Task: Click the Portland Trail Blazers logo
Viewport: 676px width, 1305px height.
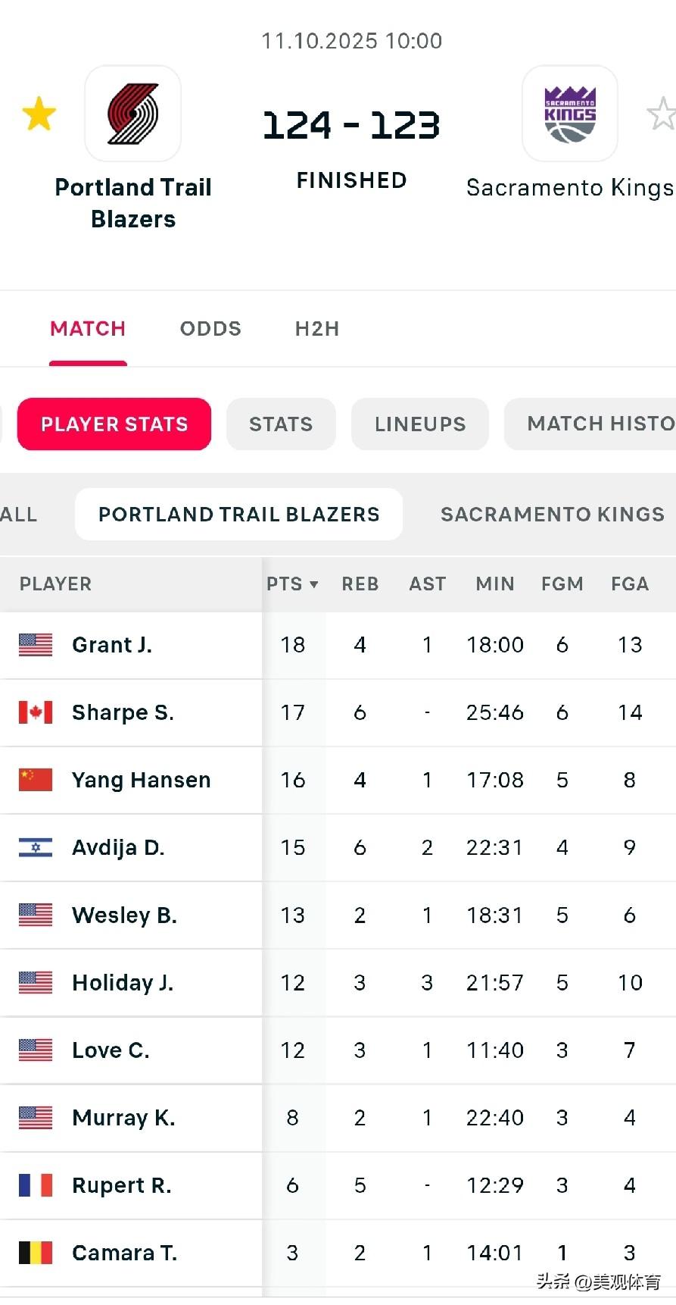Action: (x=132, y=114)
